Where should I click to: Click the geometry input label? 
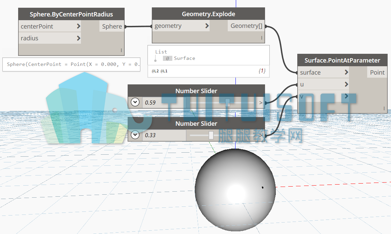168,26
